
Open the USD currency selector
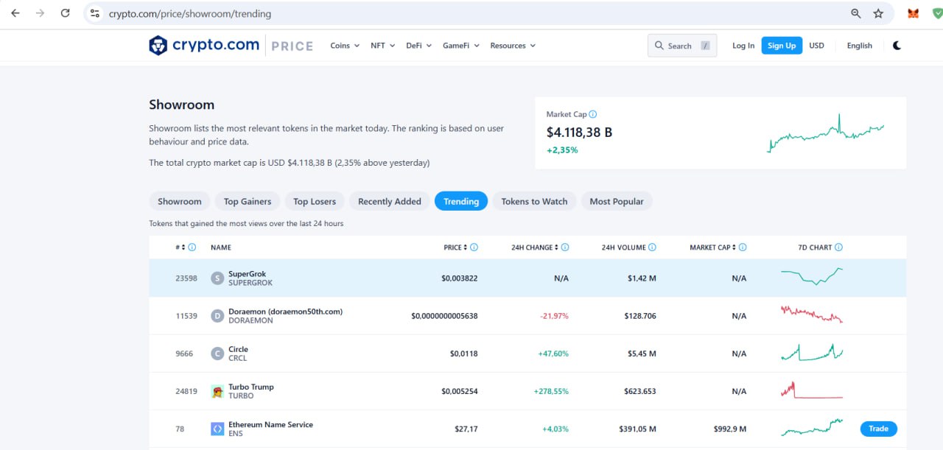point(816,46)
